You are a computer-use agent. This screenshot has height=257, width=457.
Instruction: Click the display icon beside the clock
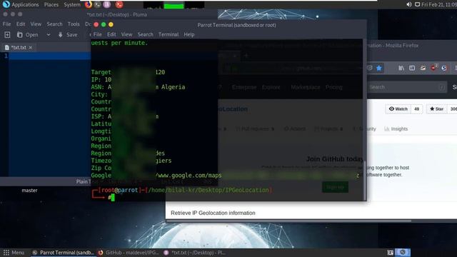click(x=417, y=4)
